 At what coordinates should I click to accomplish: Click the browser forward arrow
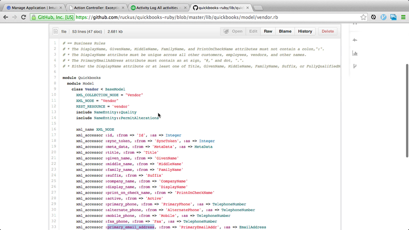tap(15, 17)
